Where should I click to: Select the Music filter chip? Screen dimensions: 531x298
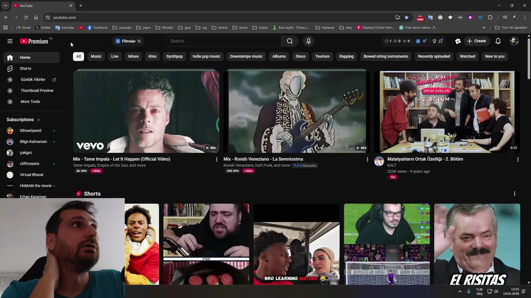(x=96, y=56)
